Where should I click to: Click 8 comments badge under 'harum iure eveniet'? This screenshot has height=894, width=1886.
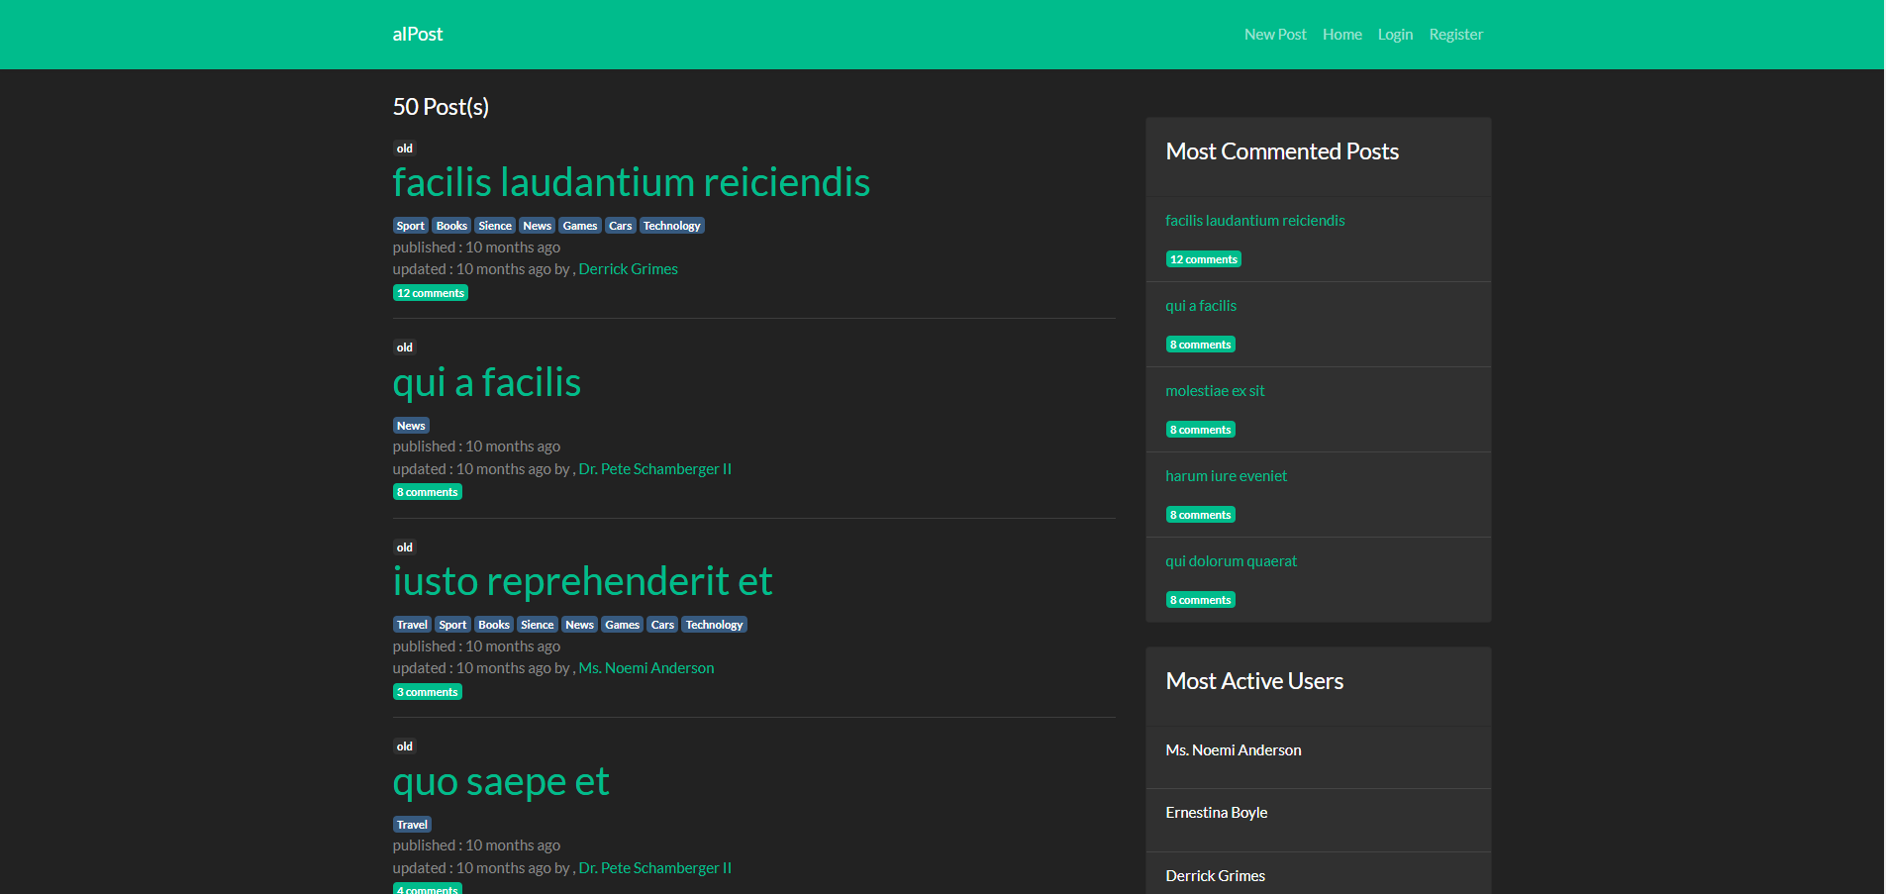coord(1201,515)
